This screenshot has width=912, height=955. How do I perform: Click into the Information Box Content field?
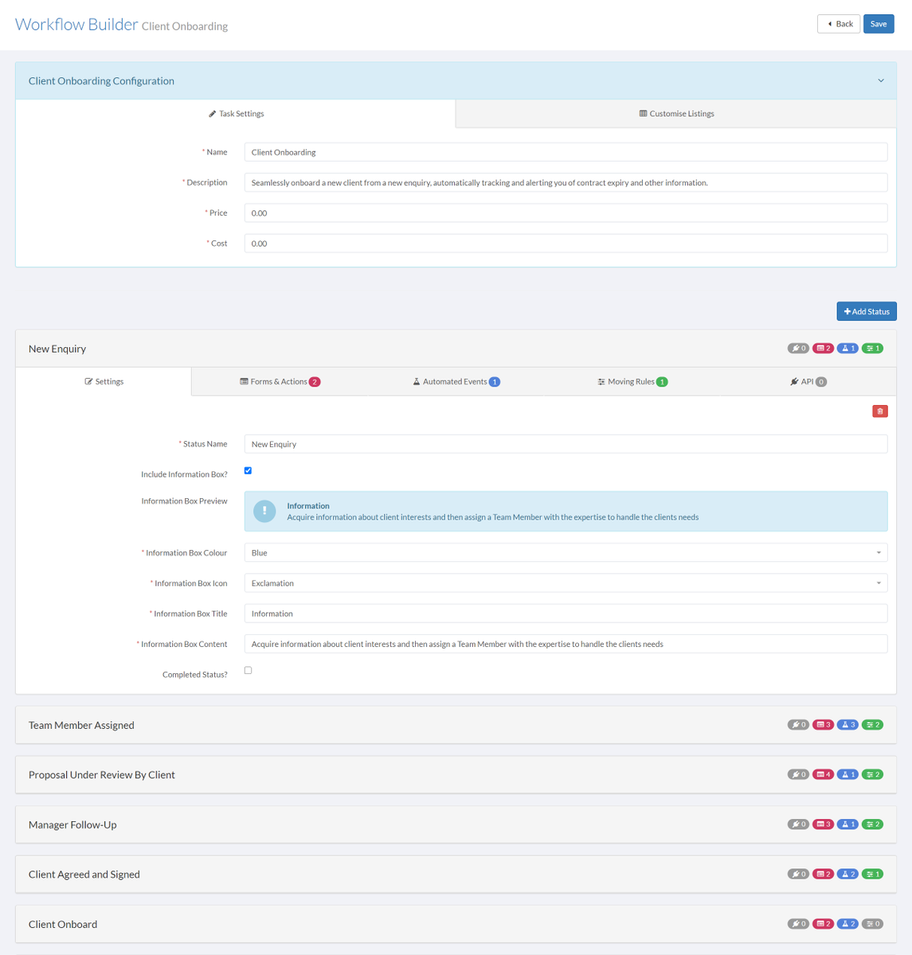coord(566,644)
